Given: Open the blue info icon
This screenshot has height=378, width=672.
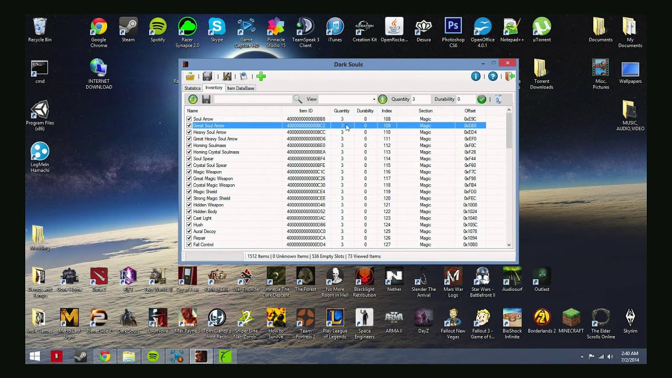Looking at the screenshot, I should (x=476, y=77).
